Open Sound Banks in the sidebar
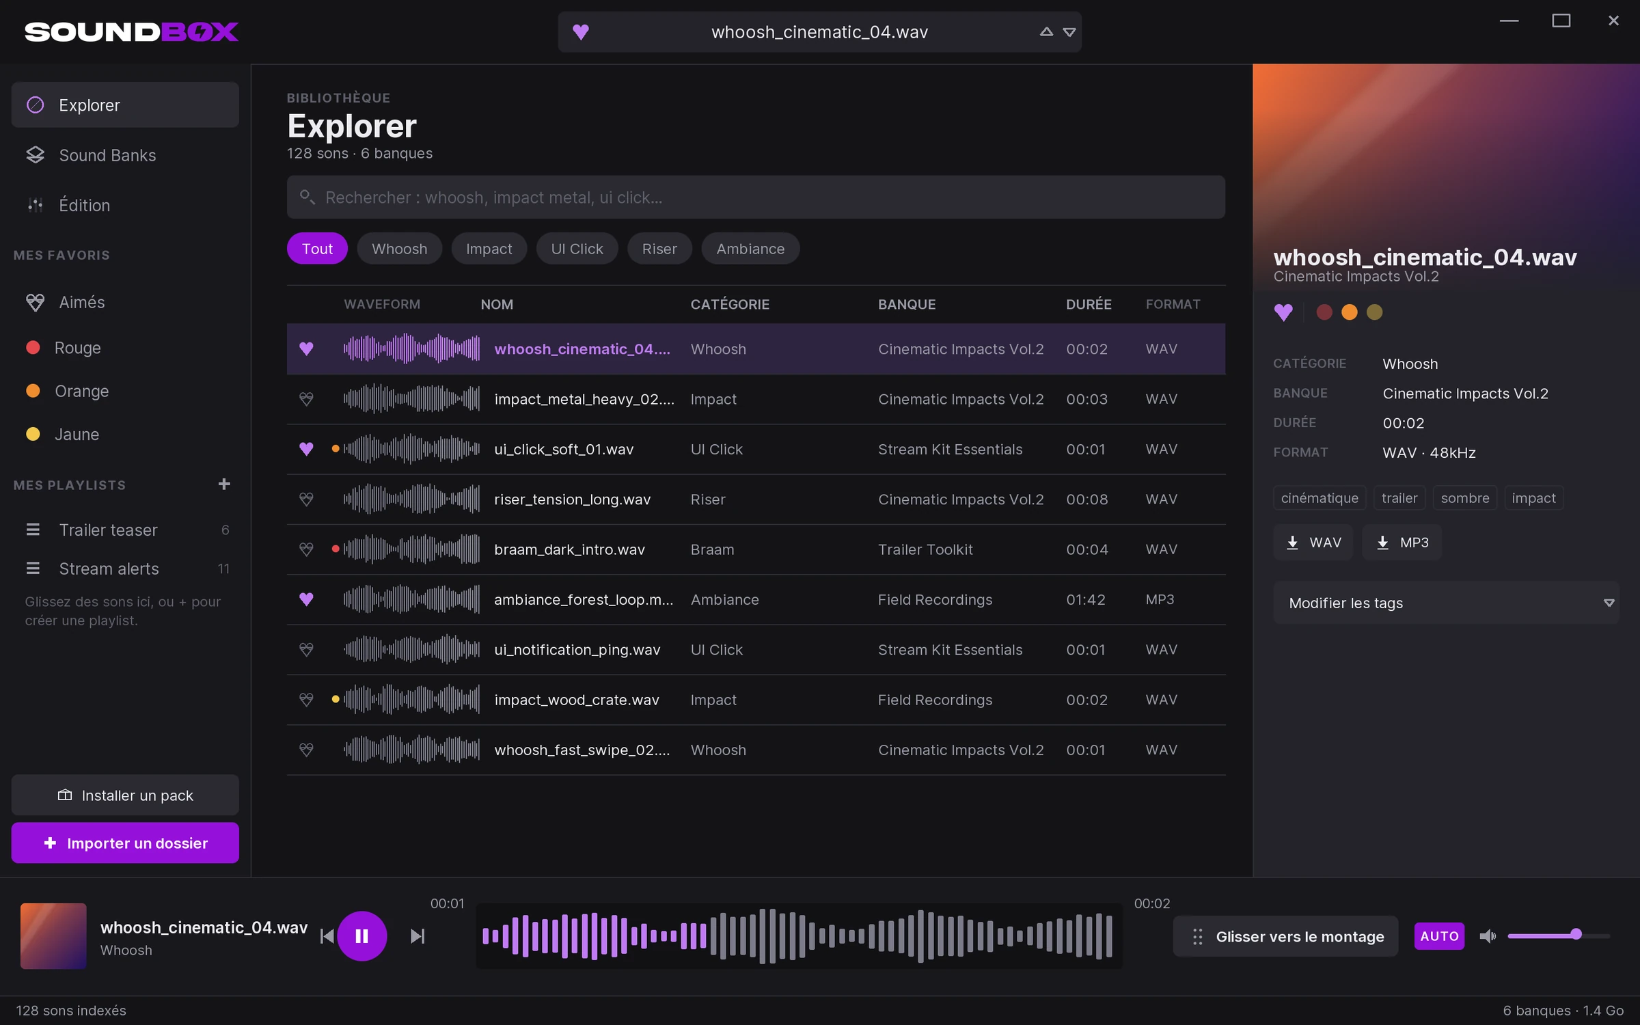 (125, 155)
